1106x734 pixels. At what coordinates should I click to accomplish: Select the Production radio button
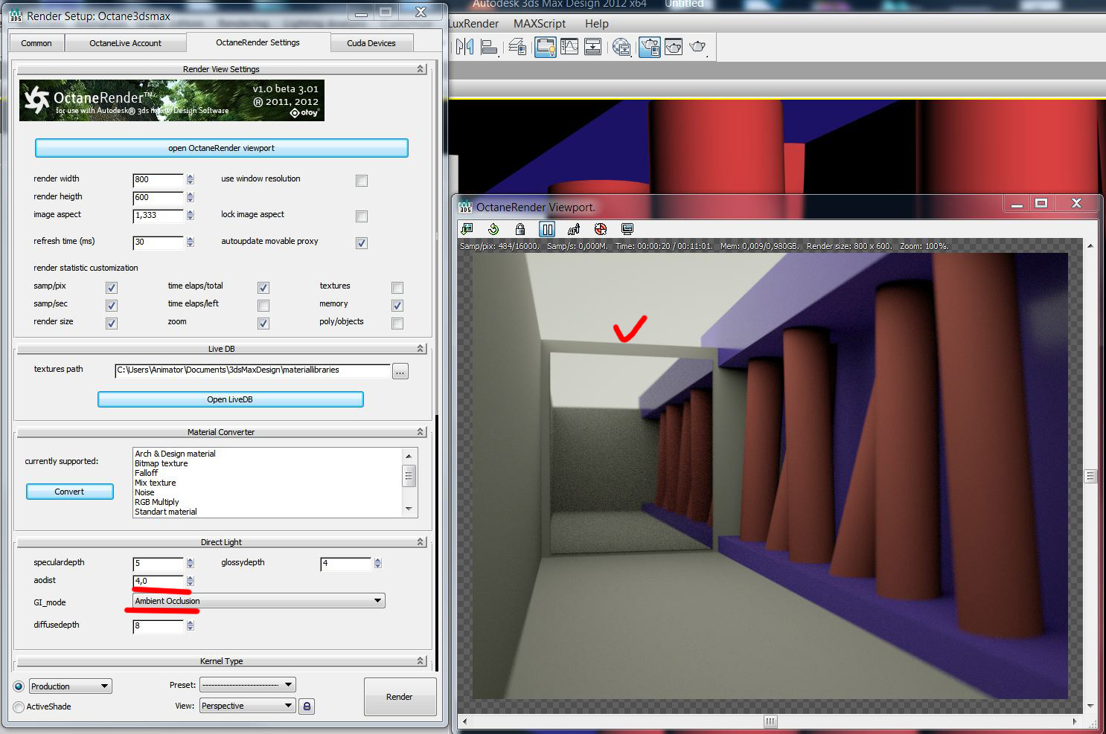click(x=19, y=686)
